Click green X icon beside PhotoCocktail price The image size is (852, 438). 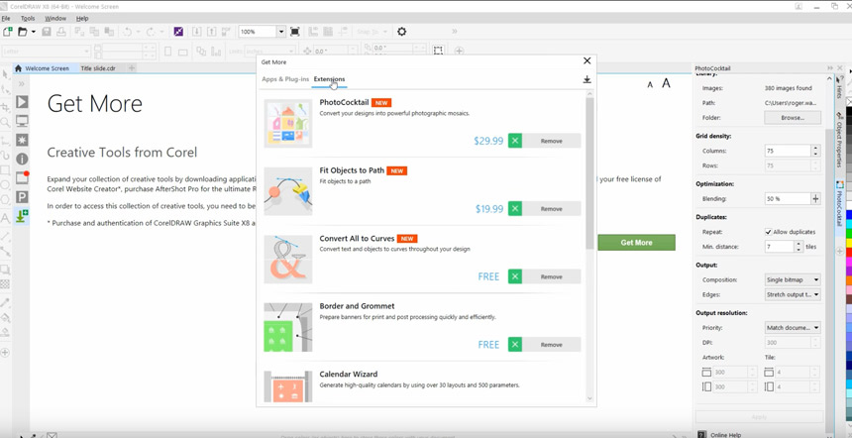(x=515, y=141)
